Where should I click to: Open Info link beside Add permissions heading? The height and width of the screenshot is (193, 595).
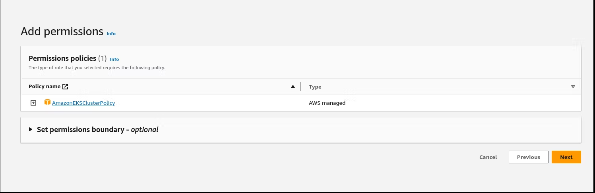111,34
